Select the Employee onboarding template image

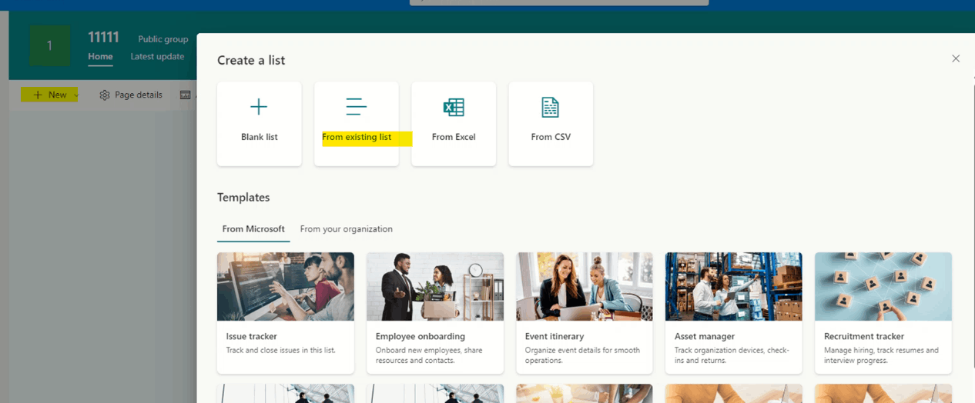pos(435,286)
